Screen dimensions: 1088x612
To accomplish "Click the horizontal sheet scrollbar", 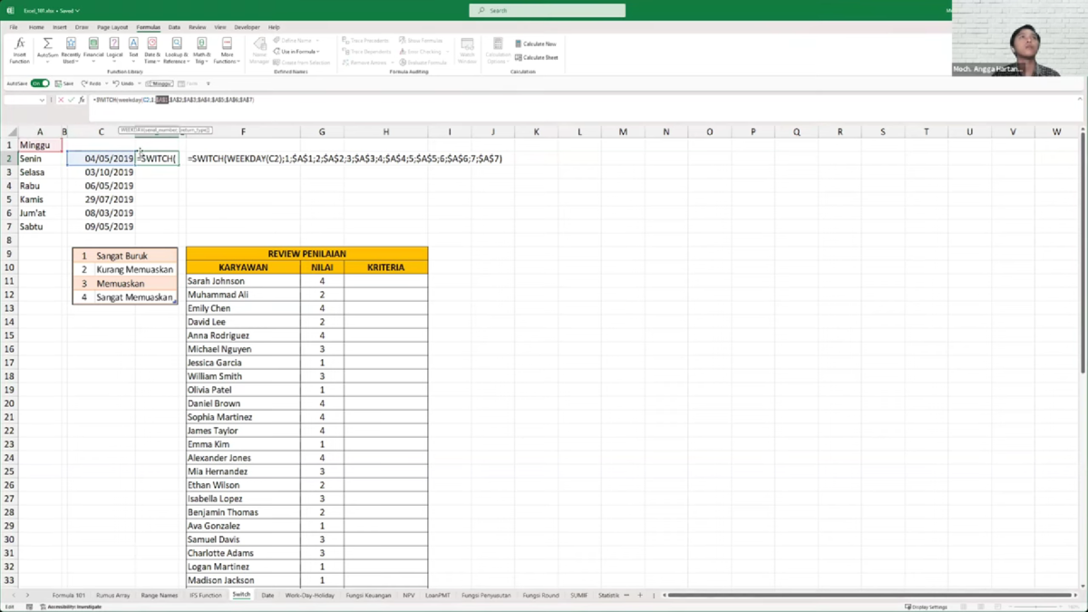I will coord(869,596).
